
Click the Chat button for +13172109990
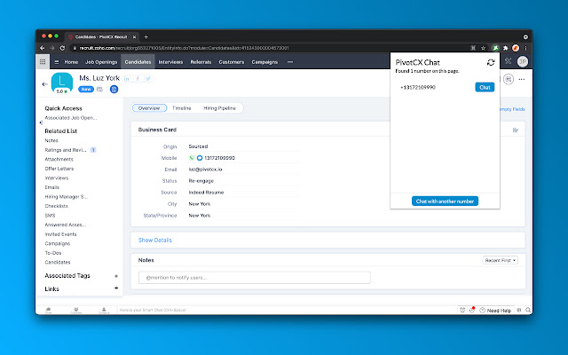point(485,87)
